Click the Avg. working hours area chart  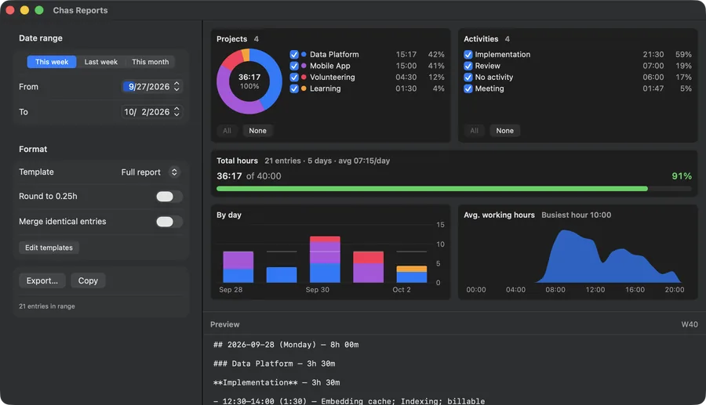[x=608, y=257]
